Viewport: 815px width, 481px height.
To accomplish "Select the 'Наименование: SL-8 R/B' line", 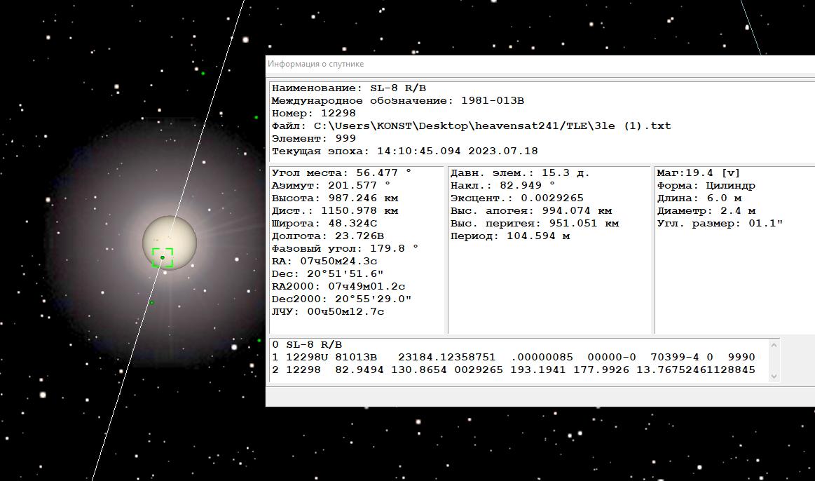I will [349, 88].
